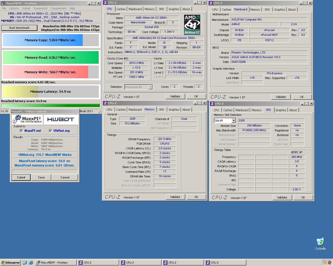This screenshot has width=333, height=266.
Task: Open the Démarrer start button
Action: pos(10,263)
